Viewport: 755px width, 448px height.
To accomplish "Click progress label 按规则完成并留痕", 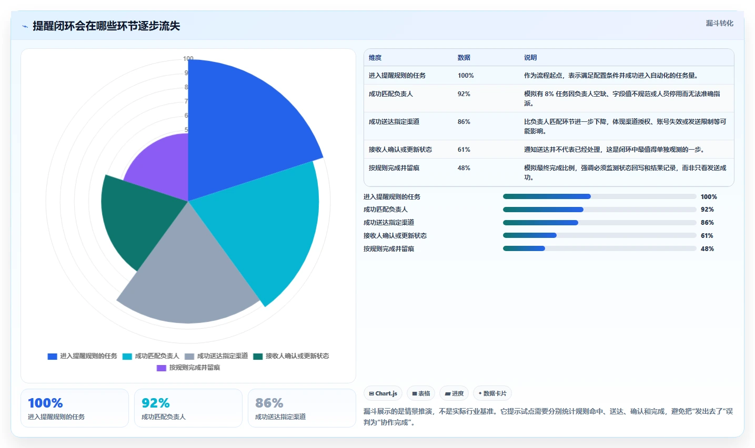I will click(389, 249).
